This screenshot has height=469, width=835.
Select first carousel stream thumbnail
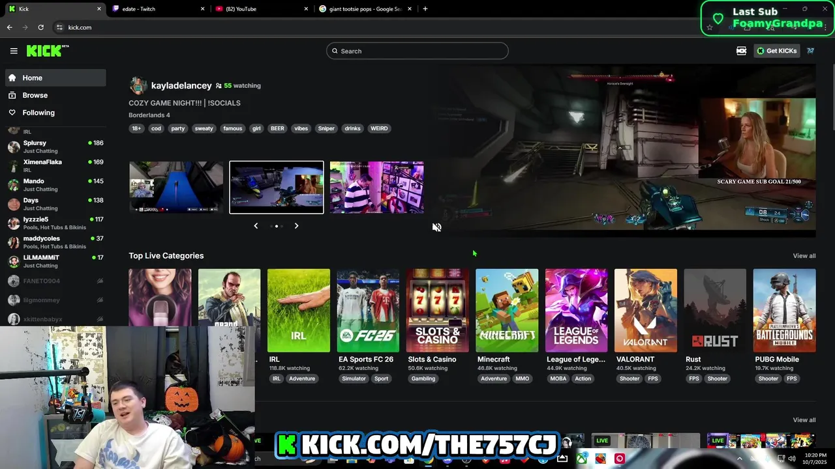(176, 187)
